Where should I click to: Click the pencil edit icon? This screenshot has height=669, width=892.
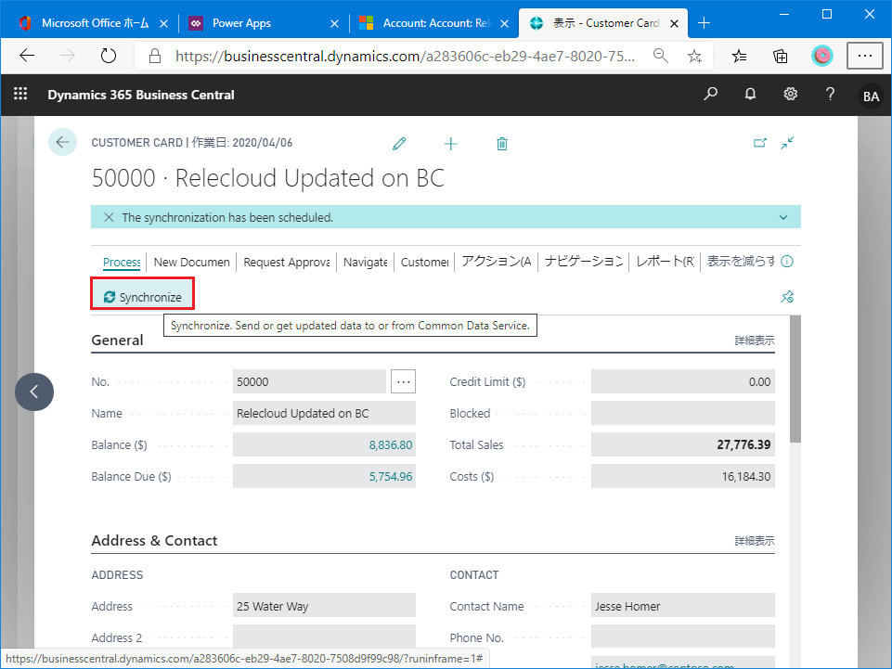click(399, 143)
